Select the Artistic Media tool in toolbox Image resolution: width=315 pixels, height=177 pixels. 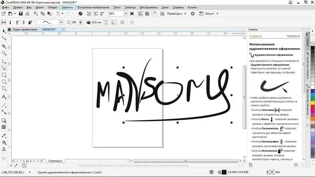click(x=3, y=68)
